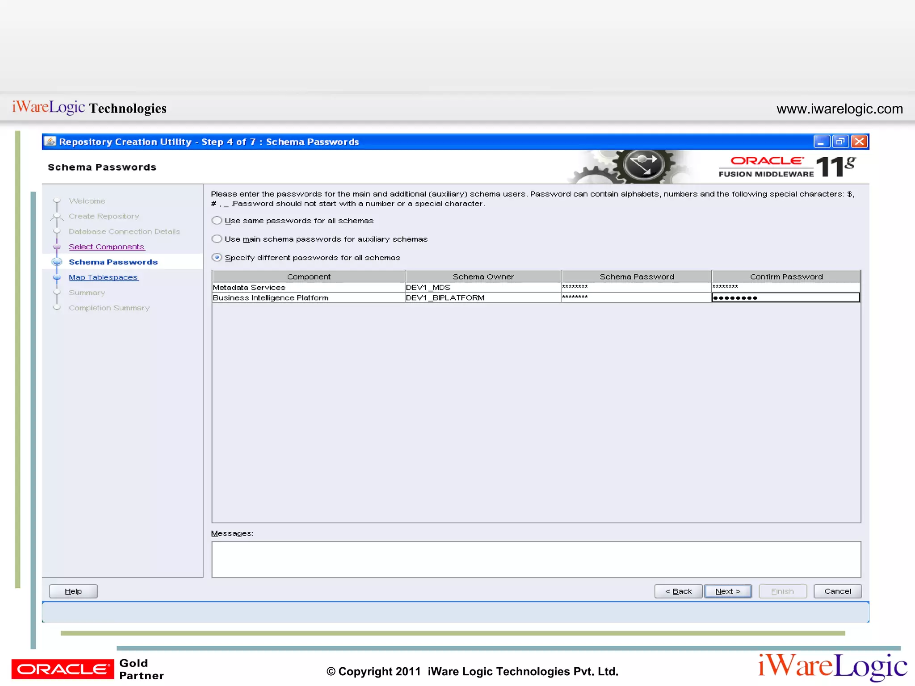
Task: Select Specify different passwords for all schemas
Action: tap(217, 258)
